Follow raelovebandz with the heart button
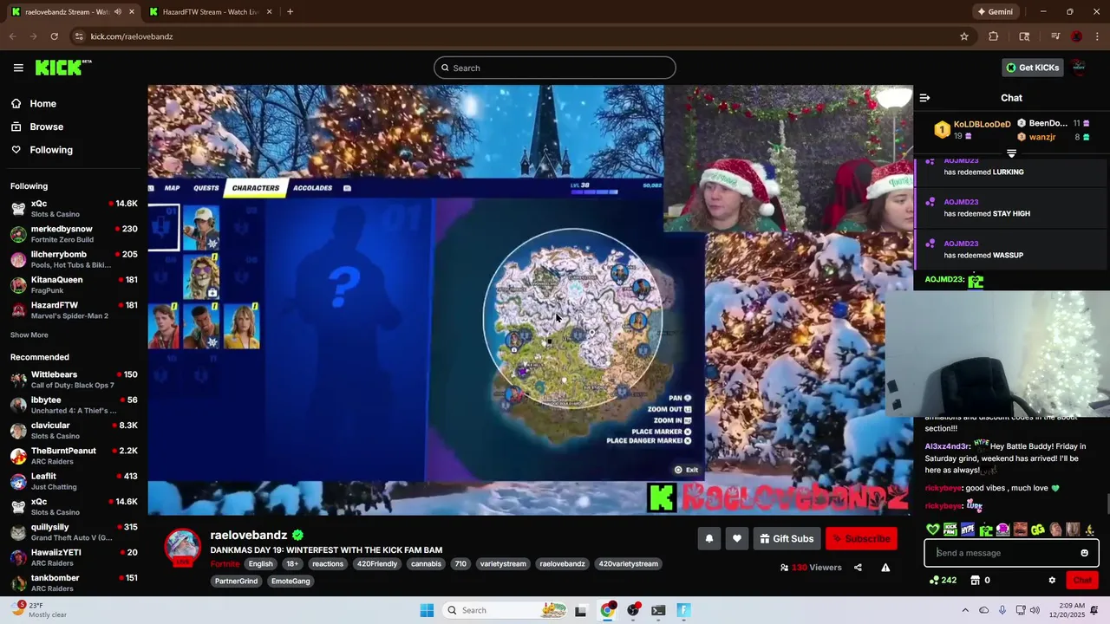Viewport: 1110px width, 624px height. pos(736,538)
